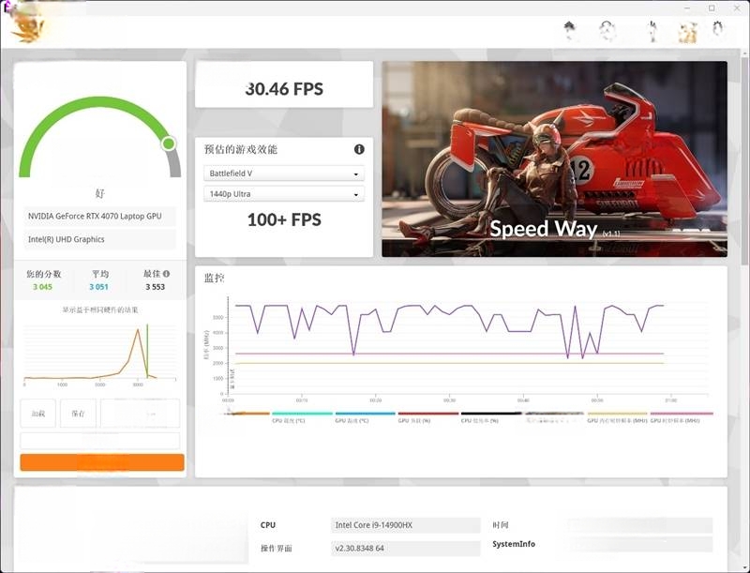Toggle the black CPU (%) legend entry
This screenshot has width=750, height=573.
tap(491, 417)
